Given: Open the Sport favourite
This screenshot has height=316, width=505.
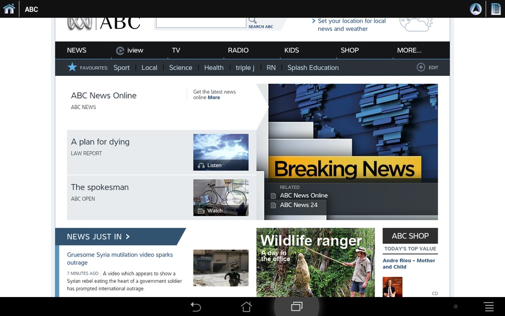Looking at the screenshot, I should pyautogui.click(x=122, y=68).
